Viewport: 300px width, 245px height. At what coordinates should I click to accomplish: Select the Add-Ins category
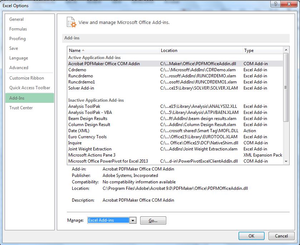(30, 98)
